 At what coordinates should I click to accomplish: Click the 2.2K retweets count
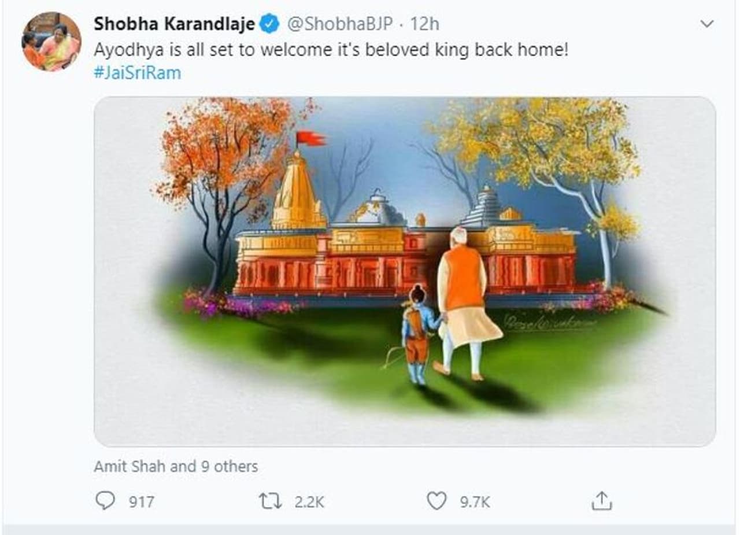(x=309, y=501)
